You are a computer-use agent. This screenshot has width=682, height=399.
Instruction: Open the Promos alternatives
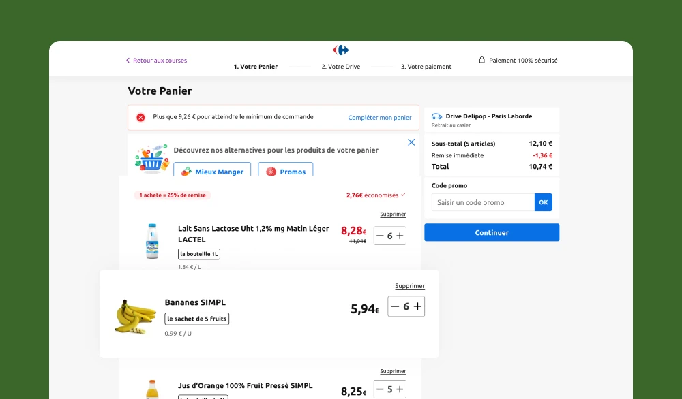point(285,170)
